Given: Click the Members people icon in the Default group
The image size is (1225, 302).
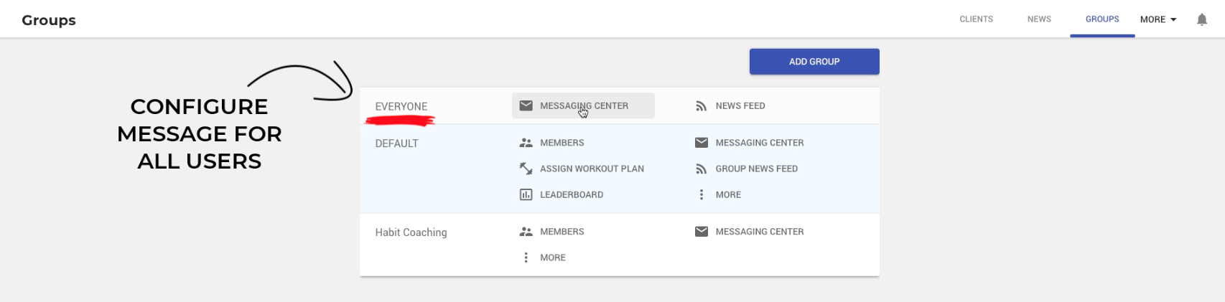Looking at the screenshot, I should [526, 143].
